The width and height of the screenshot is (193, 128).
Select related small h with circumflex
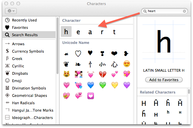(168, 103)
